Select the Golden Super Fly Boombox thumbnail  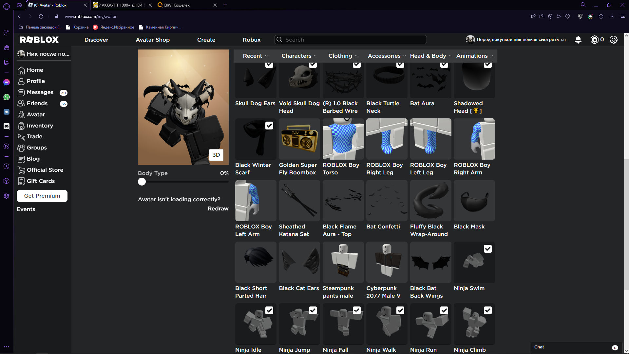(299, 139)
